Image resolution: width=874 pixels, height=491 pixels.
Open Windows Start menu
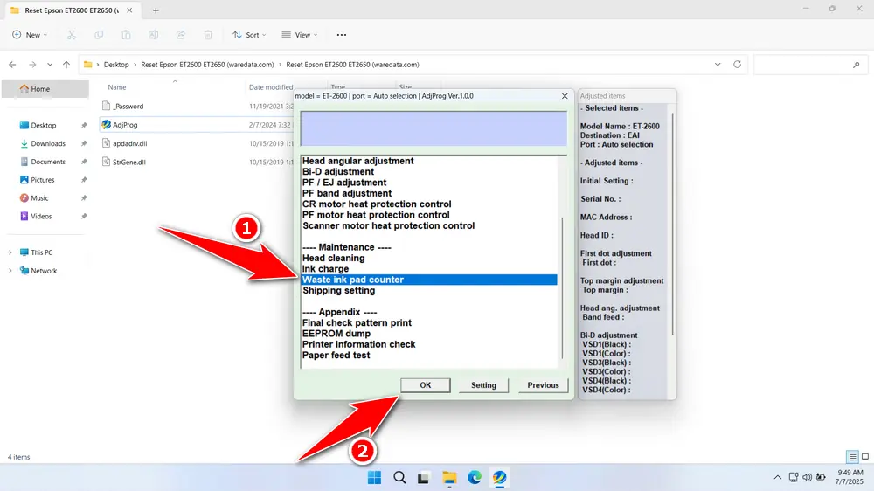[375, 478]
